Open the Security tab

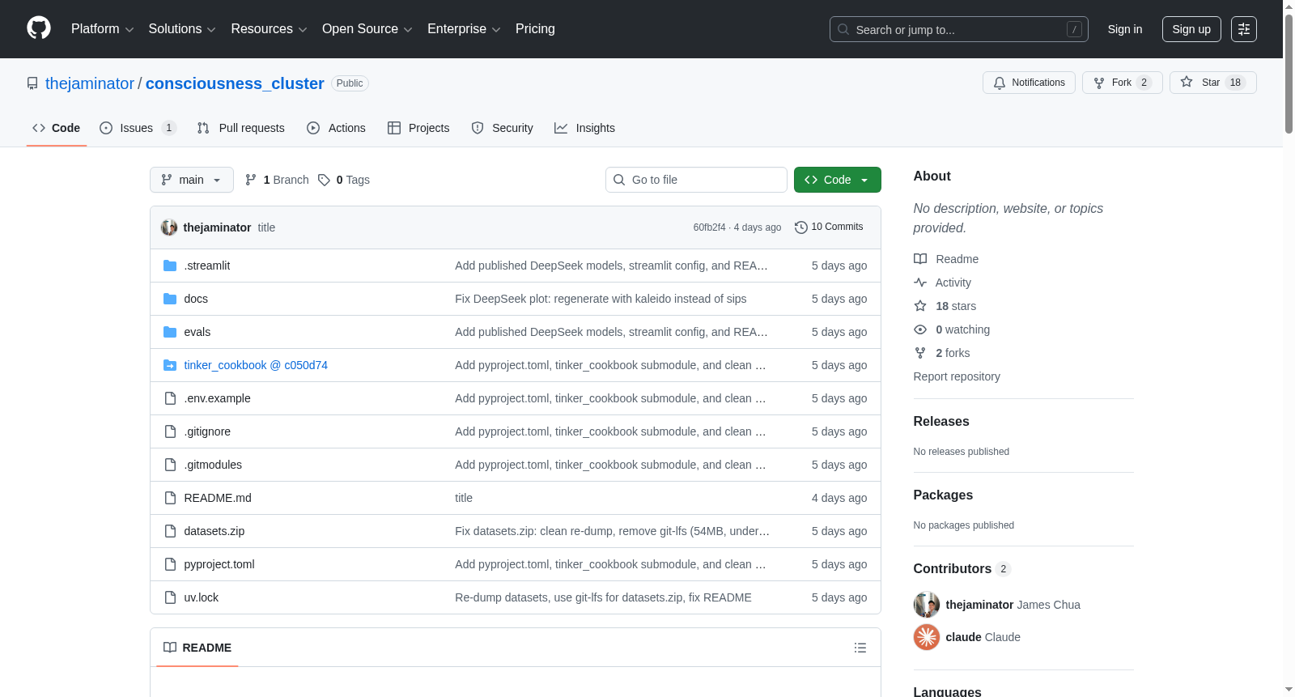(x=503, y=128)
